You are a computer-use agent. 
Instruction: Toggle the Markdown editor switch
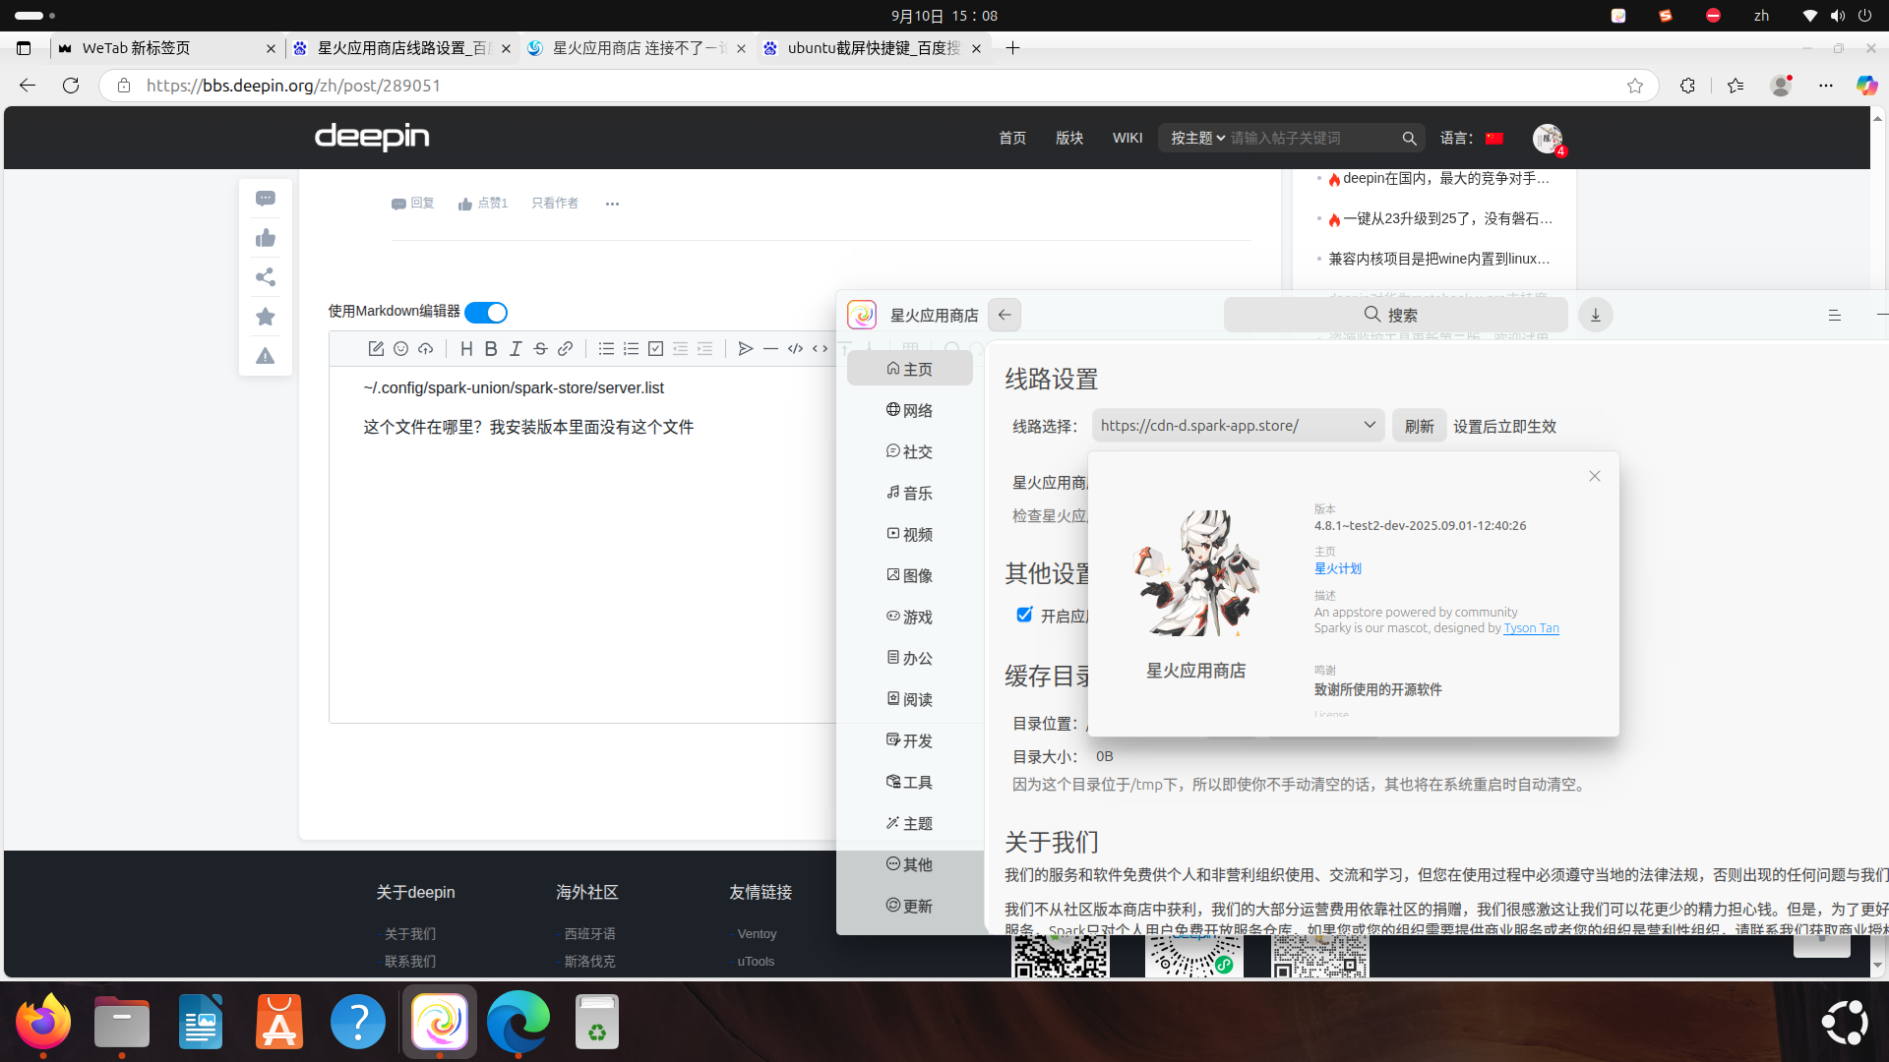coord(486,313)
